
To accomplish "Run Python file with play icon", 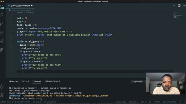I will click(x=174, y=5).
